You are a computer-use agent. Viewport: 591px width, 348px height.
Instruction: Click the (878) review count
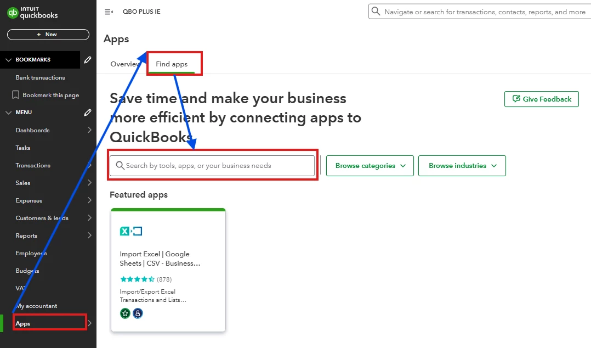(x=164, y=279)
